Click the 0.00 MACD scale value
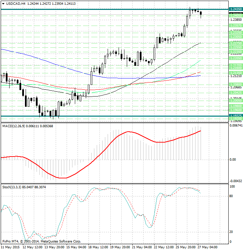The width and height of the screenshot is (243, 250). pyautogui.click(x=232, y=159)
